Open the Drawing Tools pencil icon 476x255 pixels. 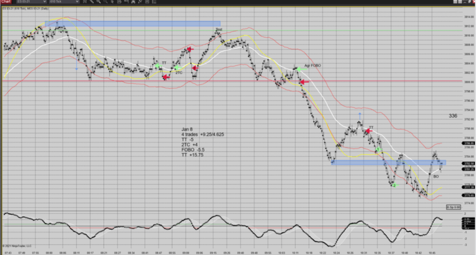pos(91,2)
